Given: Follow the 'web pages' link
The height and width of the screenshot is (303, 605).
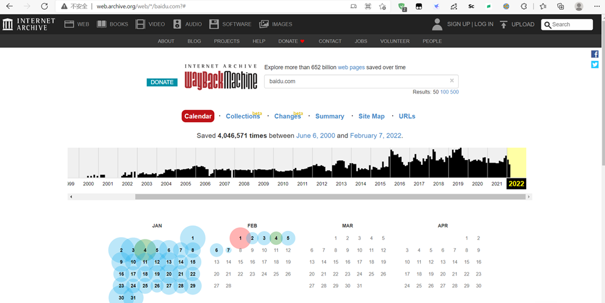Looking at the screenshot, I should pyautogui.click(x=351, y=67).
